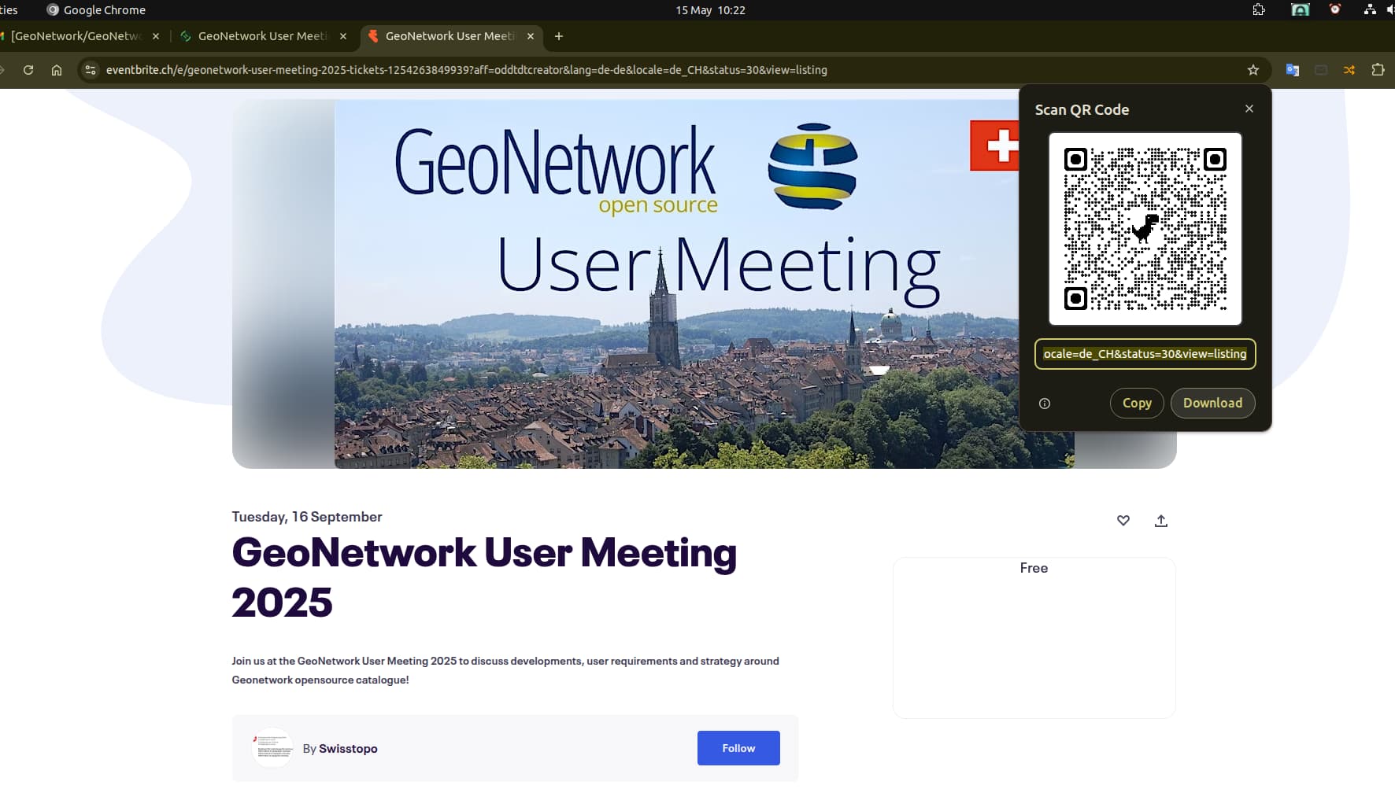Open the Google Translate extension icon

coord(1292,70)
